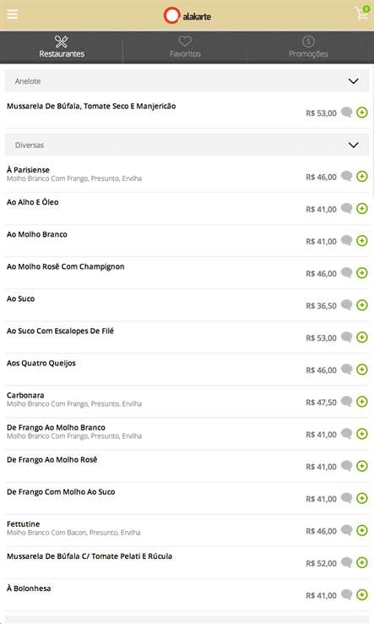
Task: Add À Bolonhesa with the plus icon
Action: [361, 595]
